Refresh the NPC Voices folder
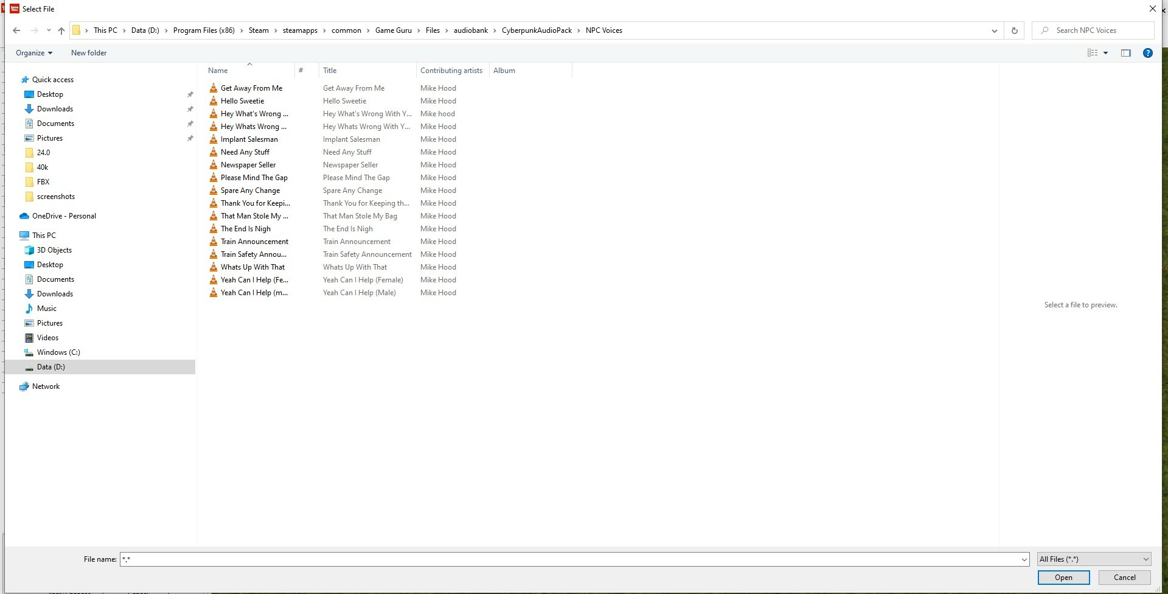Image resolution: width=1168 pixels, height=594 pixels. pos(1014,30)
